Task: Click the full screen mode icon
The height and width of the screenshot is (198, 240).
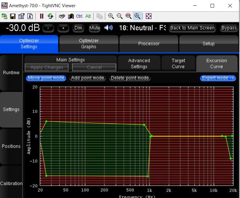Action: 149,16
